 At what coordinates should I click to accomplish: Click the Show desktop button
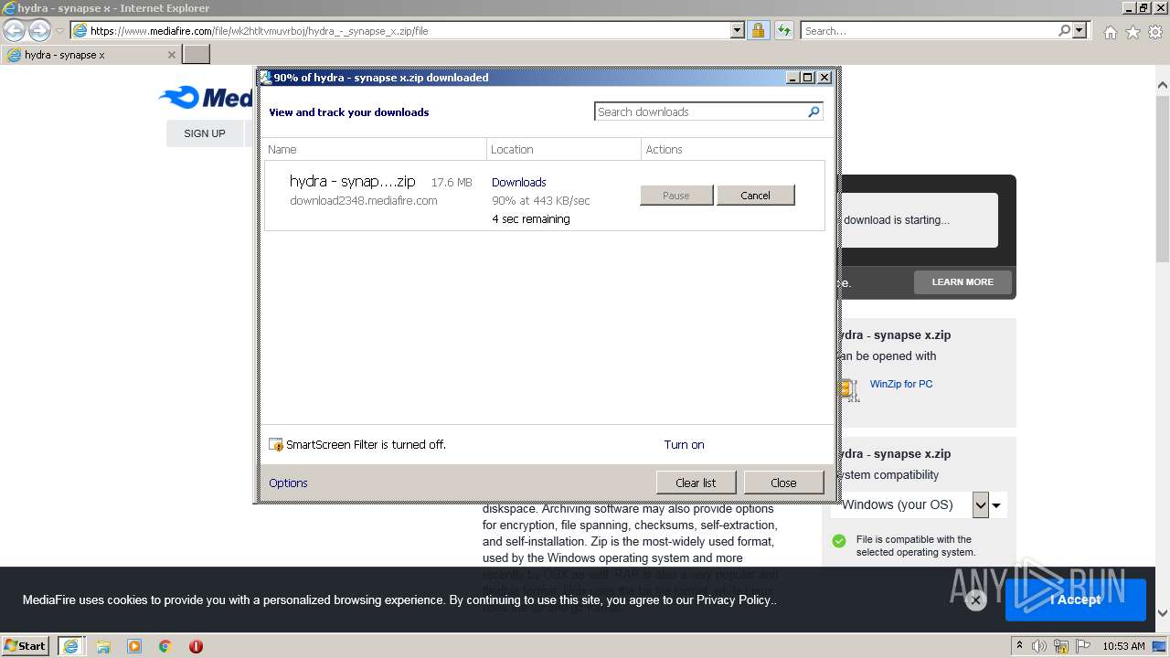coord(1160,646)
